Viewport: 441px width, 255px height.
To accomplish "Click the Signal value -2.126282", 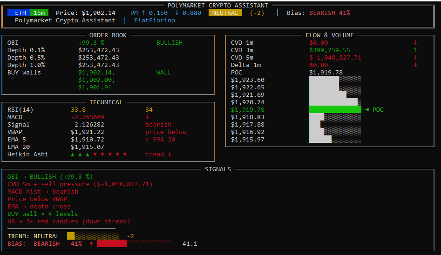I will 88,125.
